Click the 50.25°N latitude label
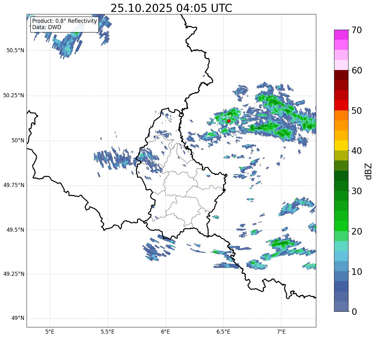 pyautogui.click(x=13, y=95)
